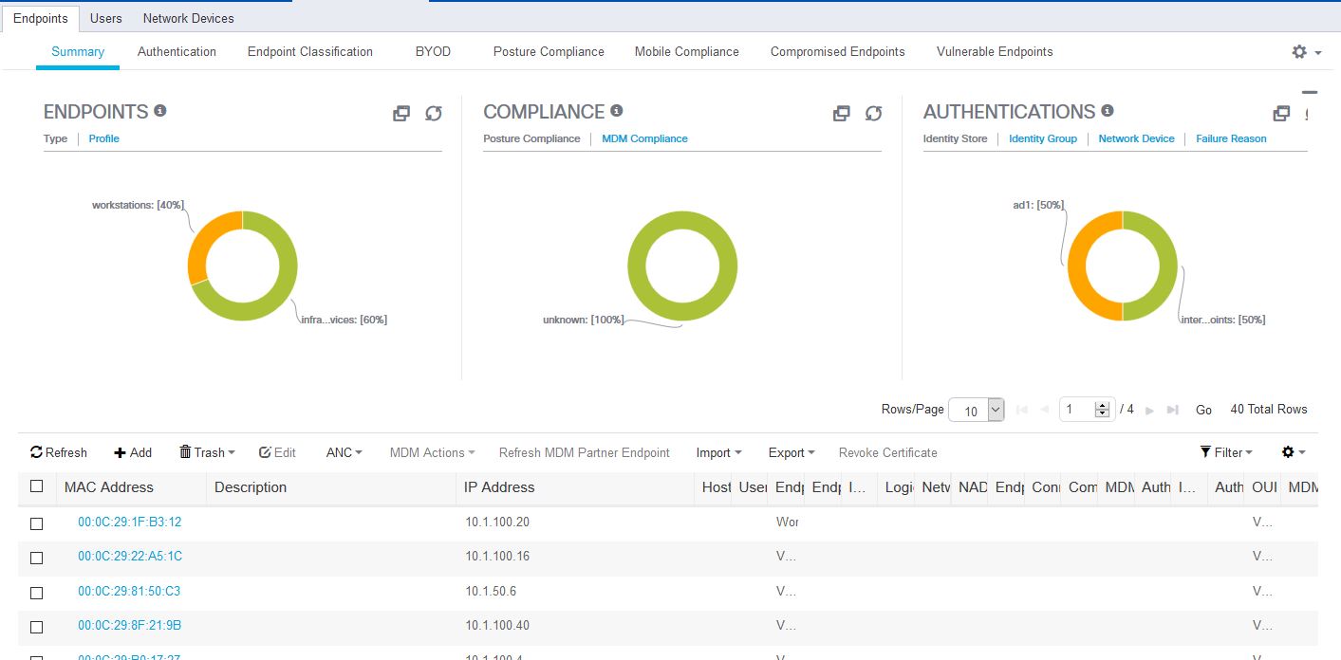Check row 00:0C:29:22:A5:1C
Screen dimensions: 1341x660
coord(37,558)
